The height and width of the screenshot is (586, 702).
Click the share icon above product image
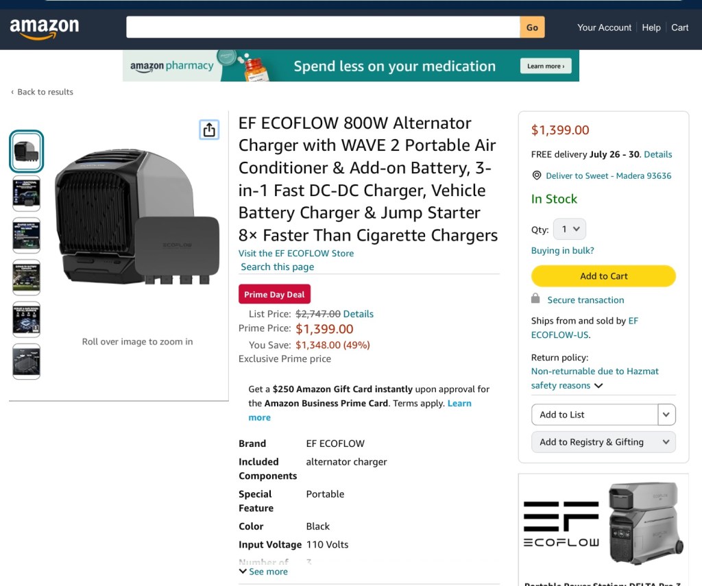point(209,130)
